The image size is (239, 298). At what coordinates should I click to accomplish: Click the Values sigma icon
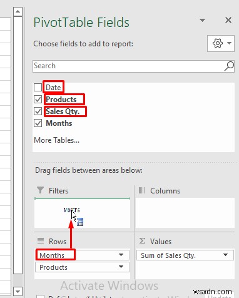[142, 241]
